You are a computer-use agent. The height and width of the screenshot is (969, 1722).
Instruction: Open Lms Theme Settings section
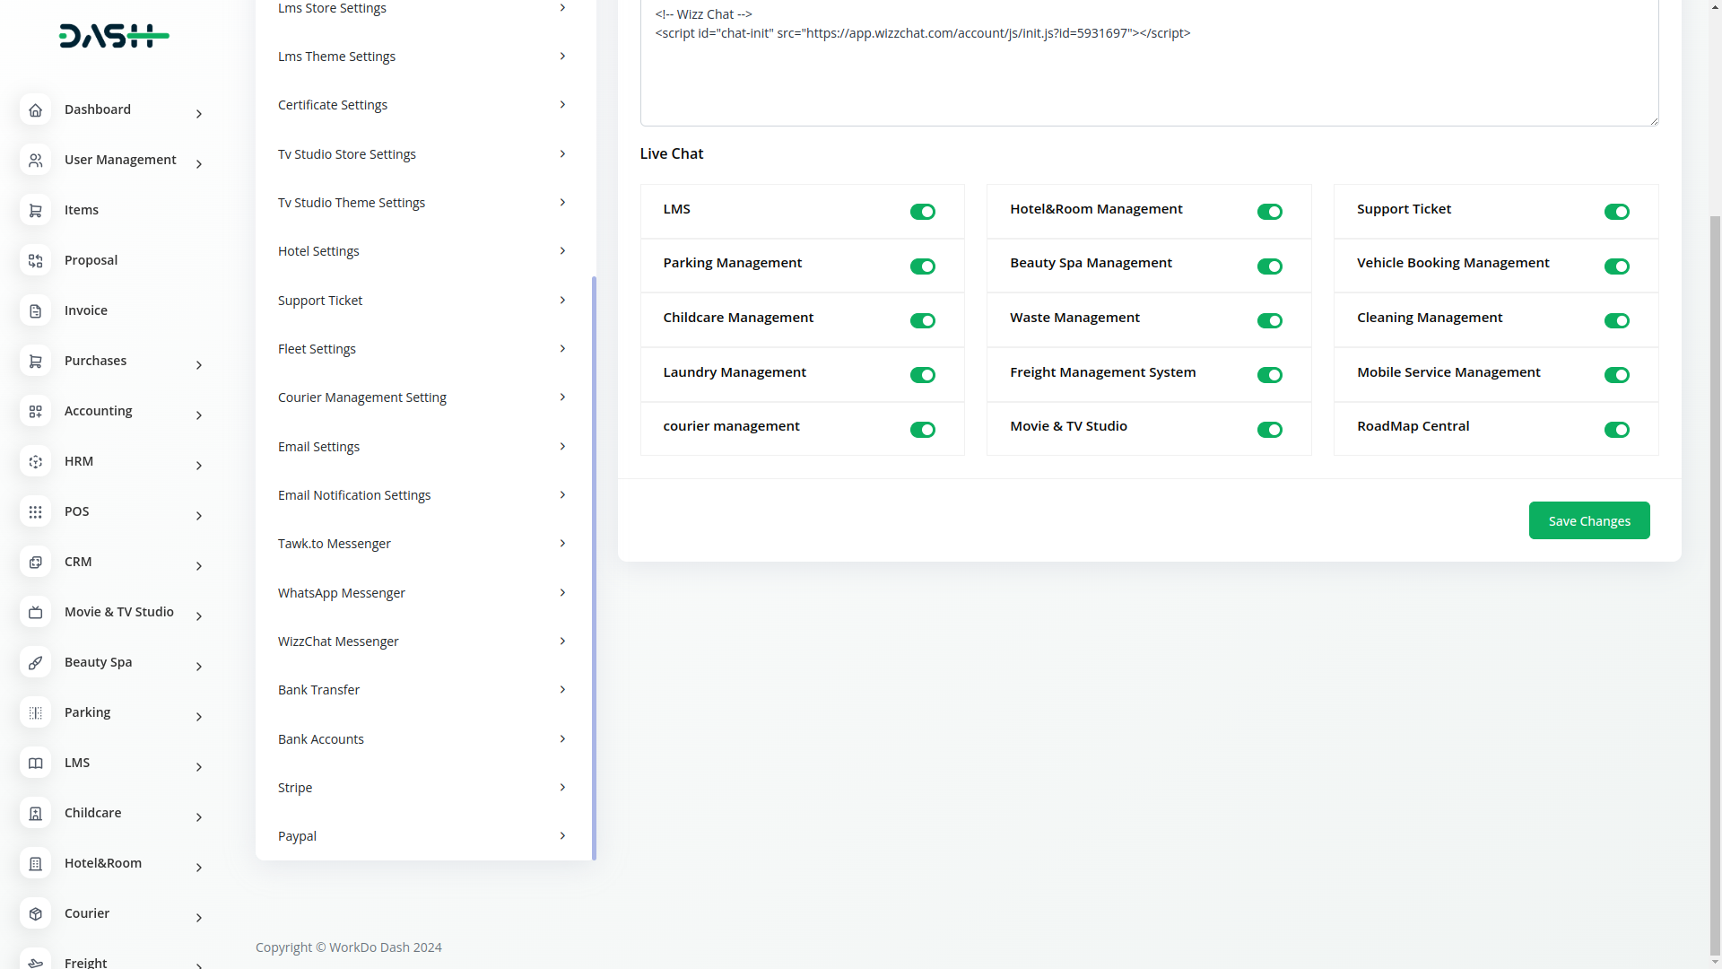tap(422, 57)
